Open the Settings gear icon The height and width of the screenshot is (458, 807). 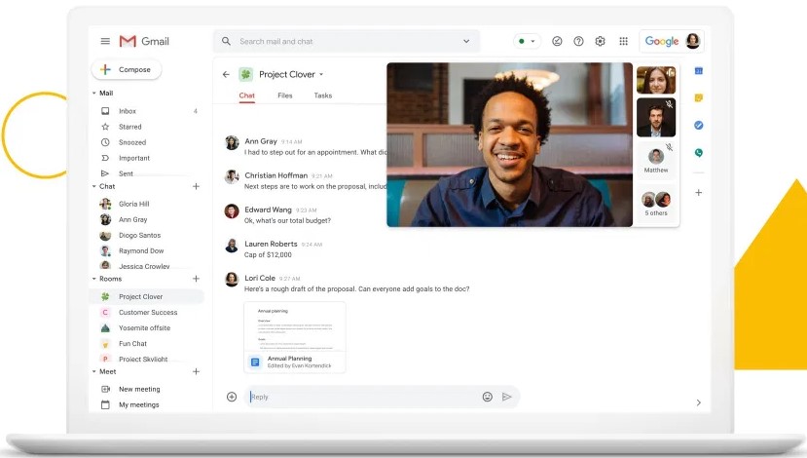pyautogui.click(x=600, y=41)
